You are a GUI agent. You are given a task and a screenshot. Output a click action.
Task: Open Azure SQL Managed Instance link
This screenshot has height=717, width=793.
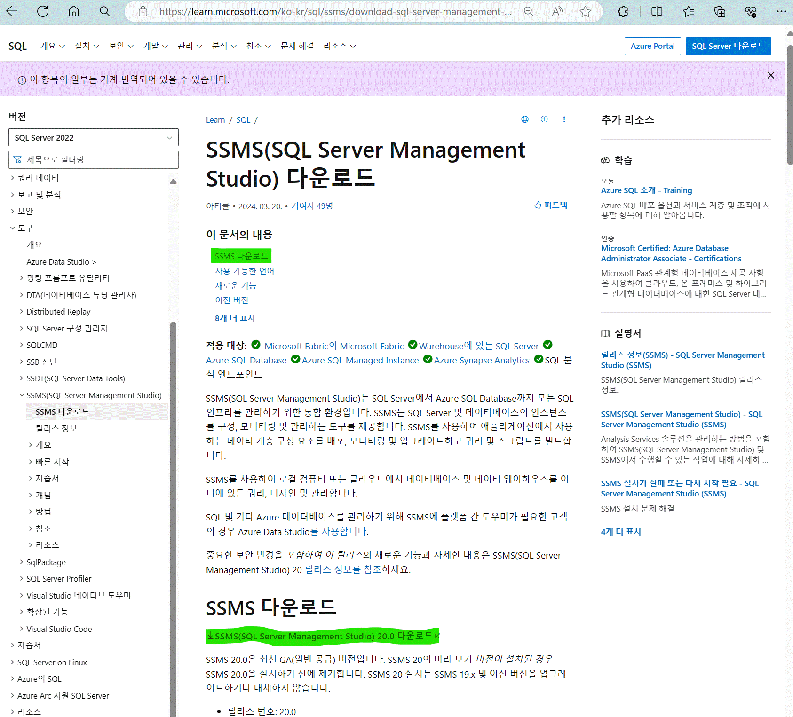click(360, 360)
